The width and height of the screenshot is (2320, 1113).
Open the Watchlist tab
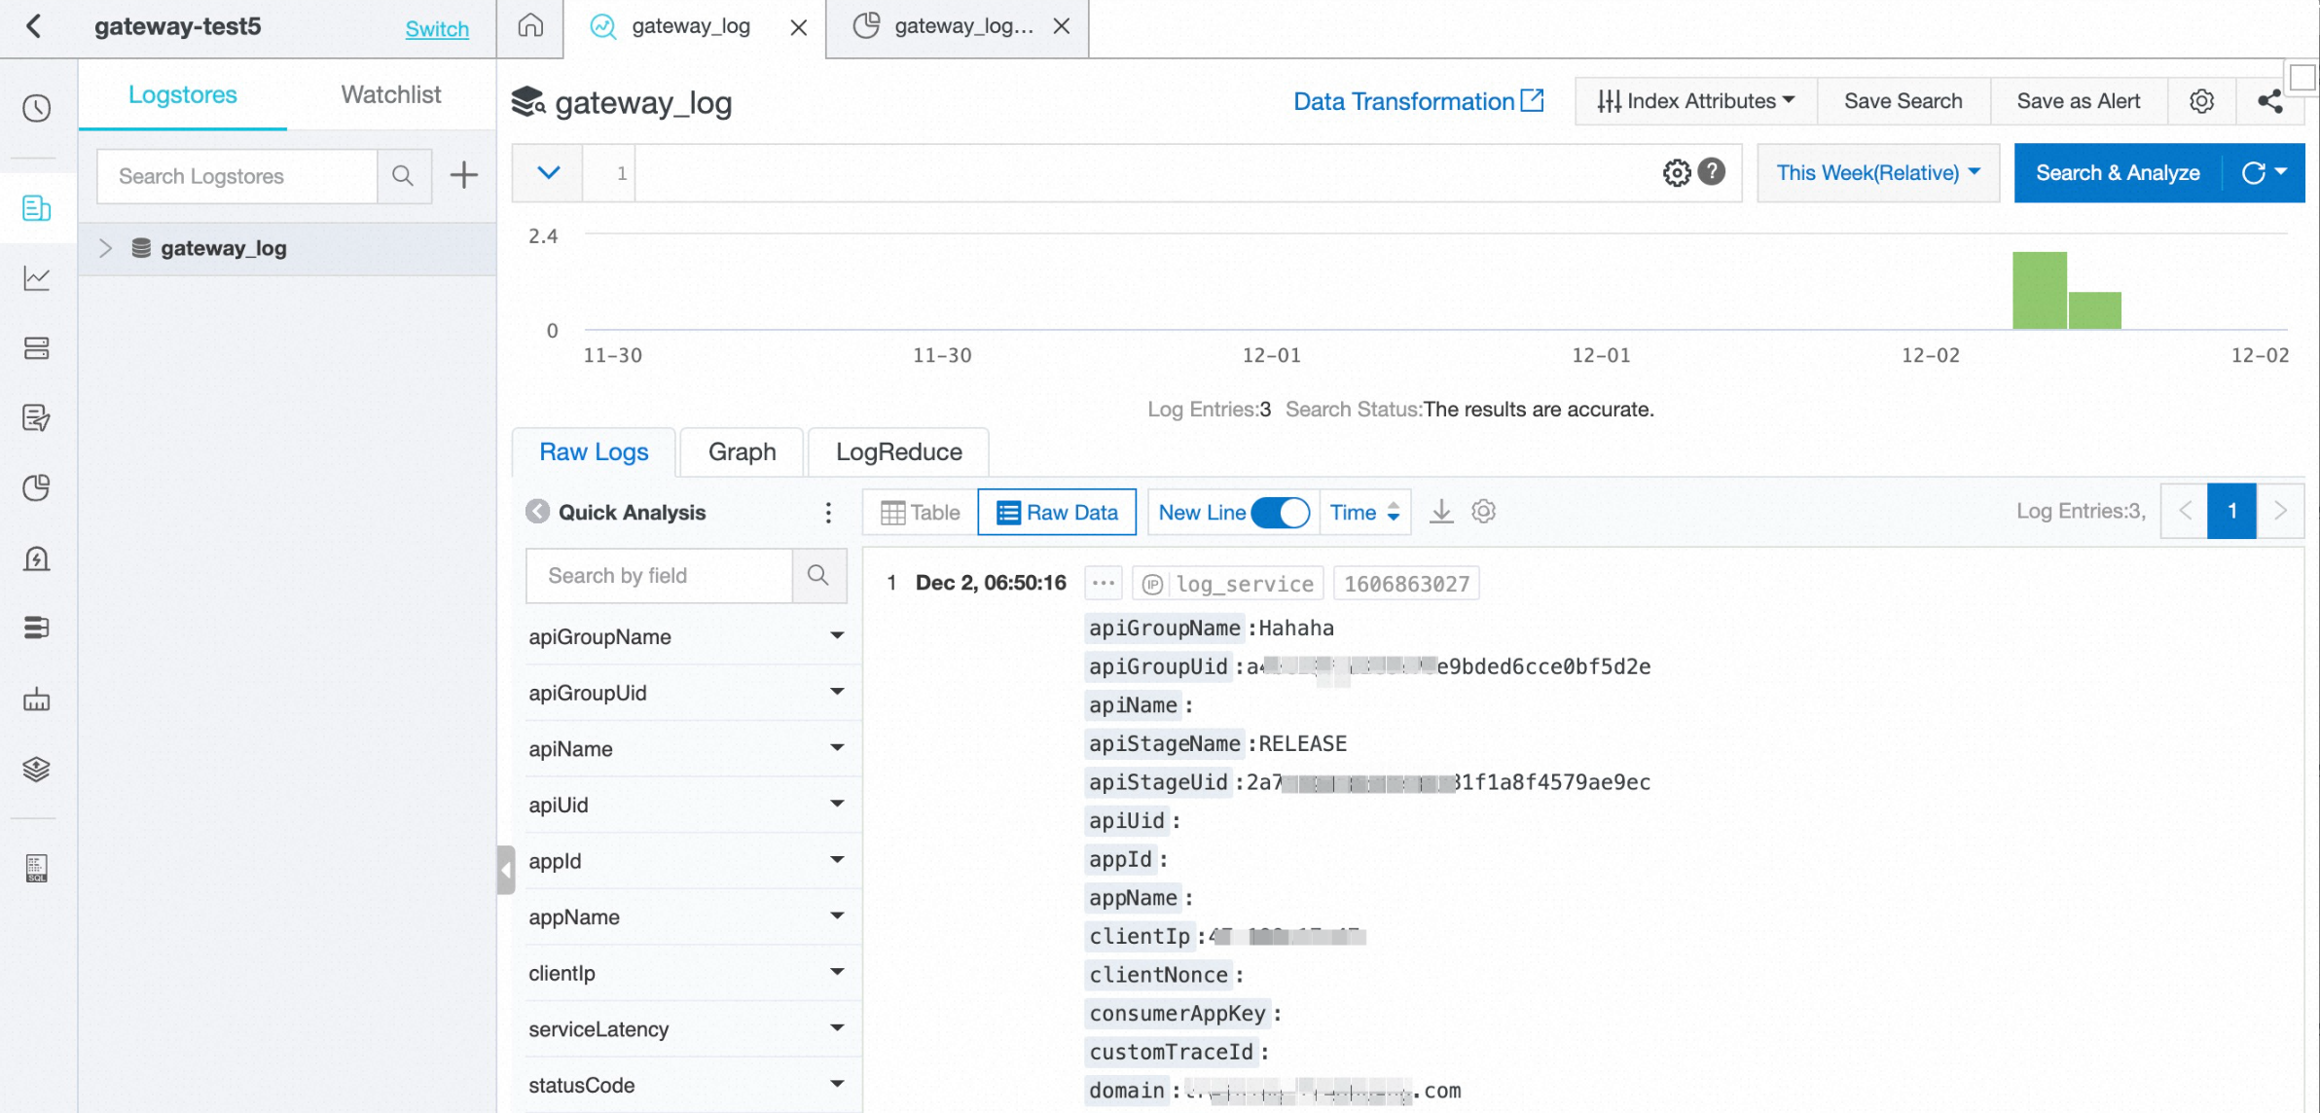[x=390, y=95]
